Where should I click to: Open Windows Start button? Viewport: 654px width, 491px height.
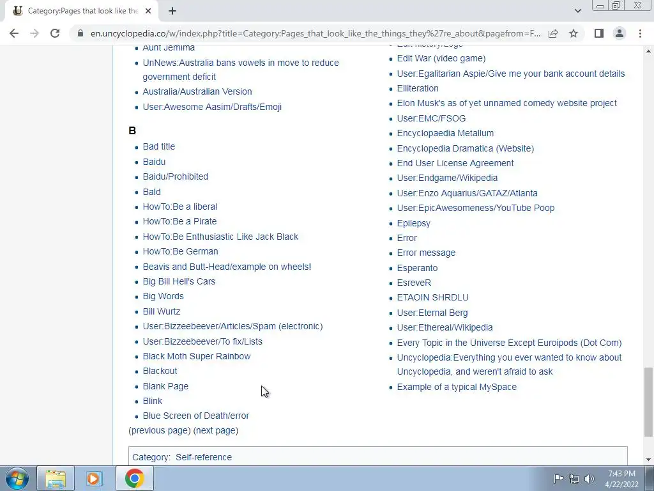tap(17, 478)
